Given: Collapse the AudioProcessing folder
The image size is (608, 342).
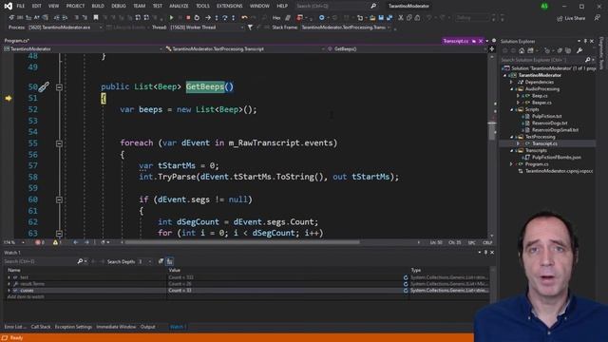Looking at the screenshot, I should (x=512, y=89).
